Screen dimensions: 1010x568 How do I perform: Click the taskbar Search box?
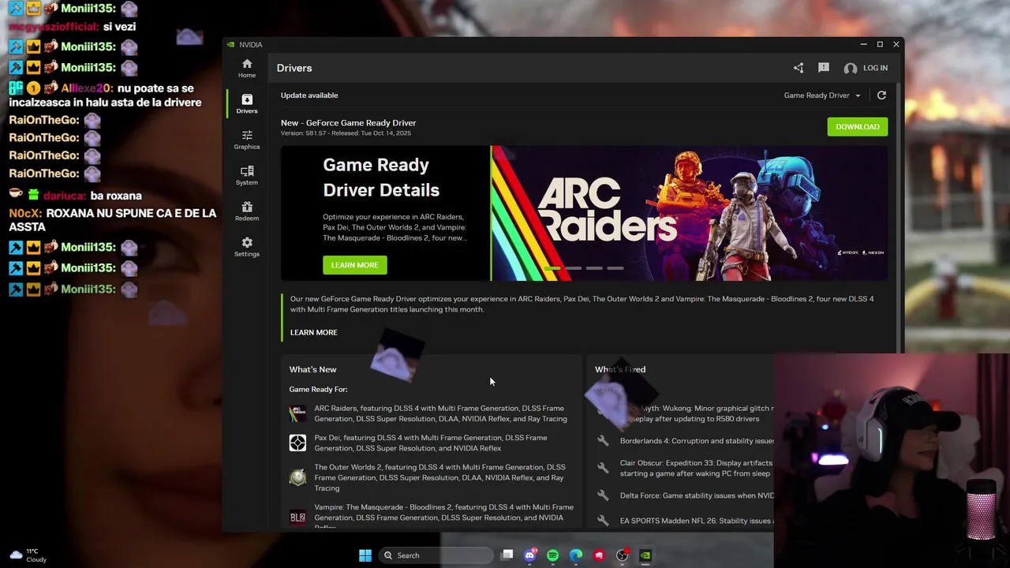(436, 555)
